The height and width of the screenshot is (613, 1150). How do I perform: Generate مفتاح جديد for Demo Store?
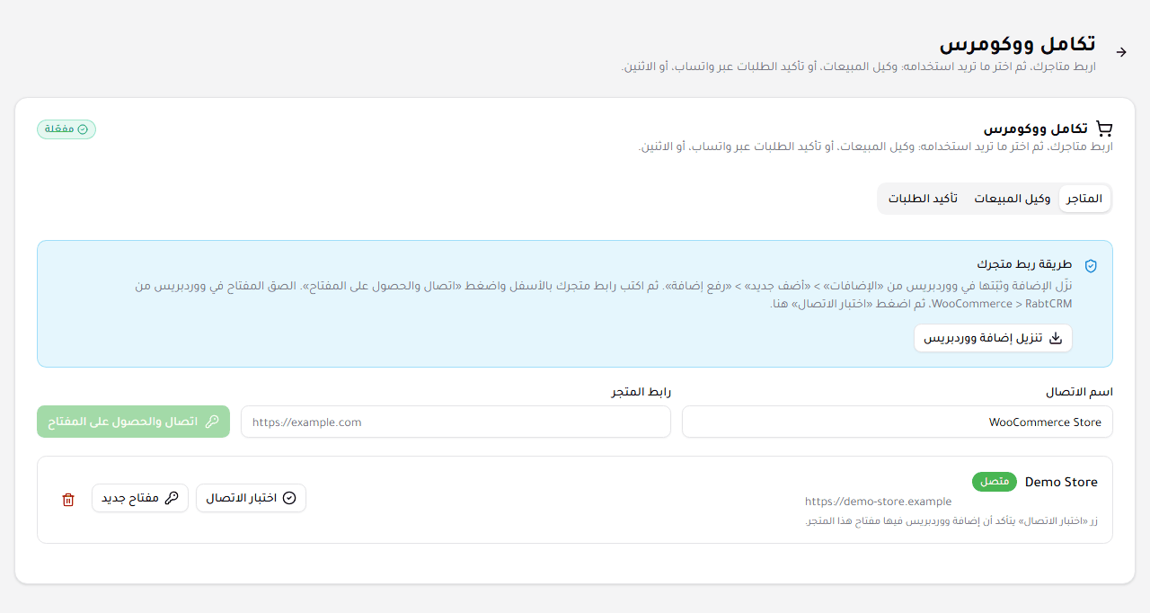[140, 498]
